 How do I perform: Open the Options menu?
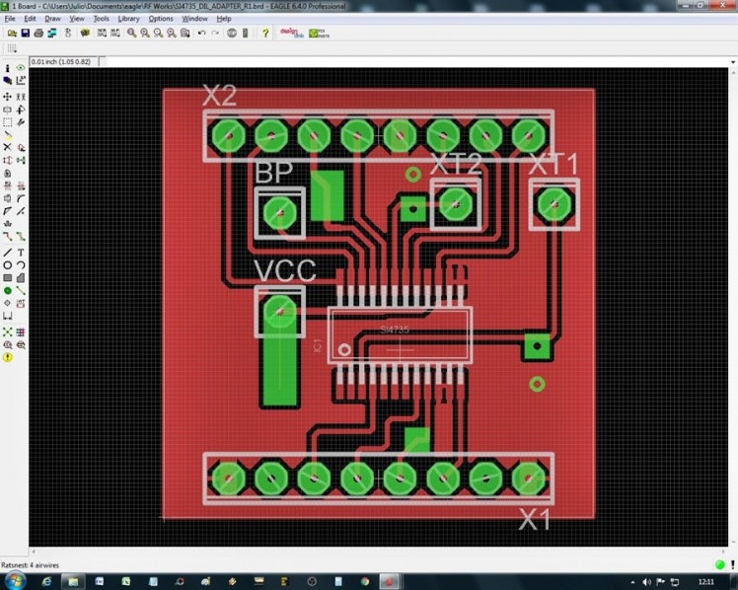161,19
